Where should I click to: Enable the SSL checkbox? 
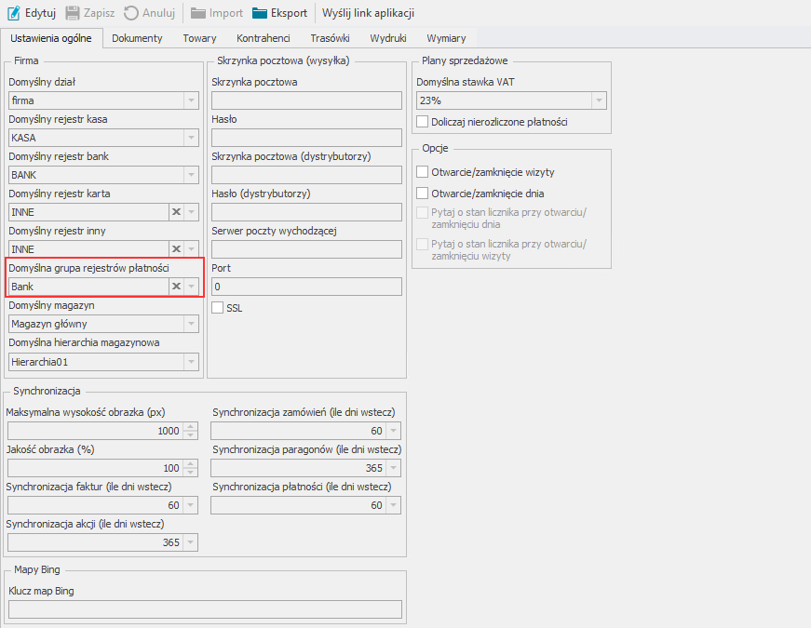(x=218, y=308)
